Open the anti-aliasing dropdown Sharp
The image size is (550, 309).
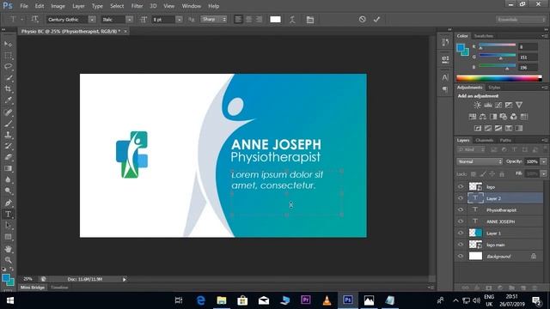[x=214, y=19]
